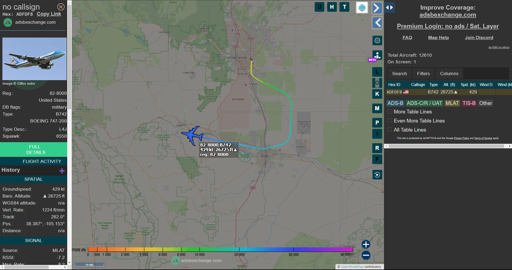Toggle the U map button
Screen dimensions: 512x270
(x=319, y=7)
